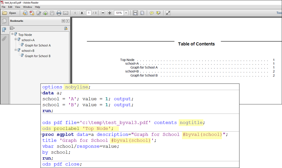Open the File menu
This screenshot has height=168, width=282.
[x=3, y=7]
